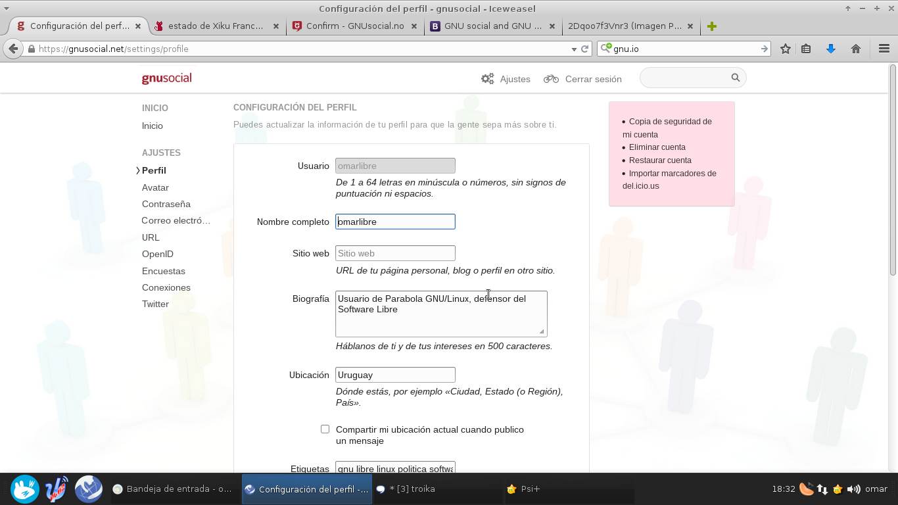Open URL settings in sidebar
The width and height of the screenshot is (898, 505).
click(151, 237)
